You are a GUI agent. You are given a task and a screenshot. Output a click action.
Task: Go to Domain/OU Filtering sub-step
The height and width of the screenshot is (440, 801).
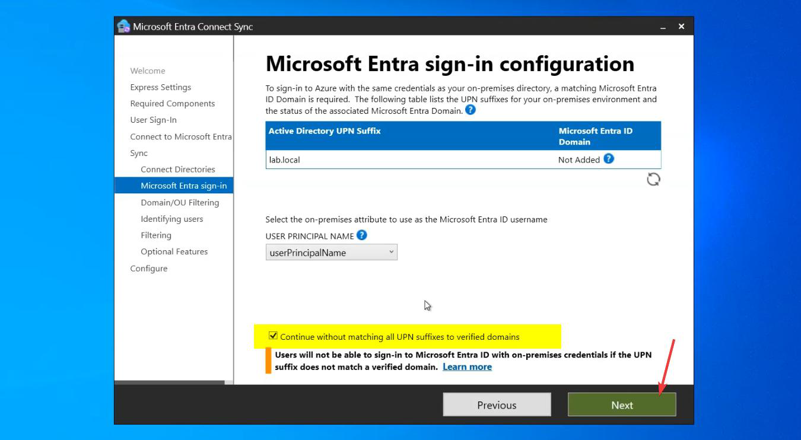(180, 202)
